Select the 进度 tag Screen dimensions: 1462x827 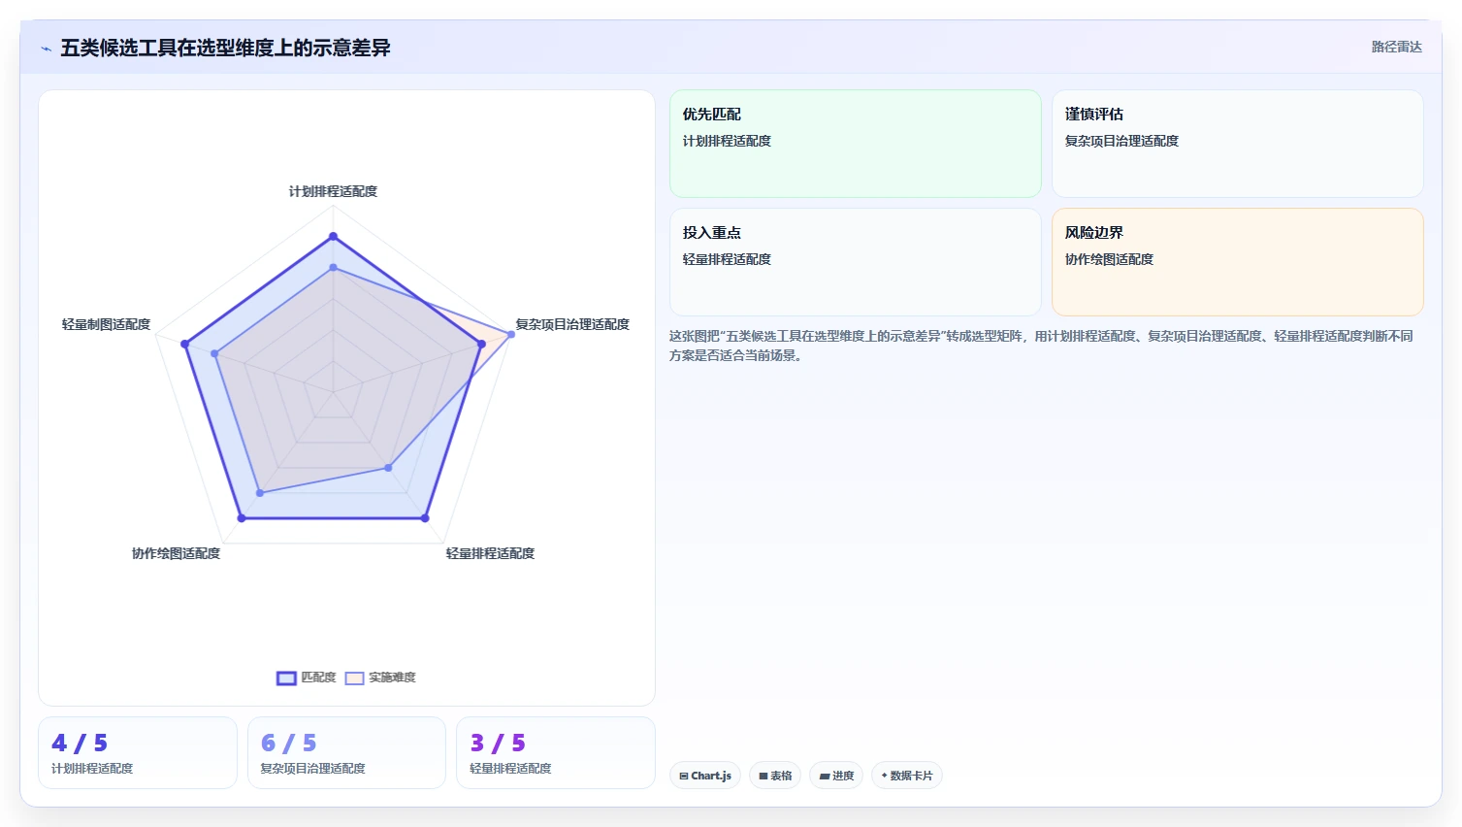click(x=836, y=776)
